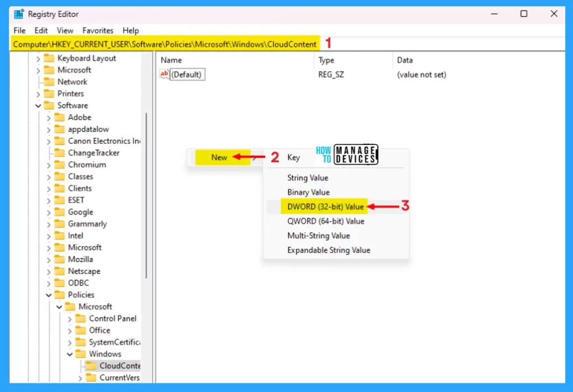Open the Favorites menu
The width and height of the screenshot is (573, 392).
click(97, 30)
